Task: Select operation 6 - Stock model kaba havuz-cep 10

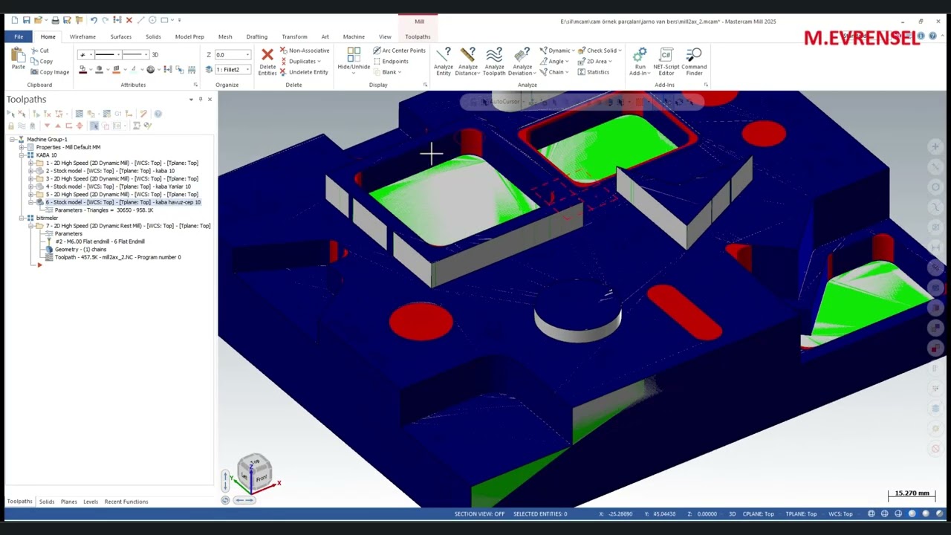Action: [123, 202]
